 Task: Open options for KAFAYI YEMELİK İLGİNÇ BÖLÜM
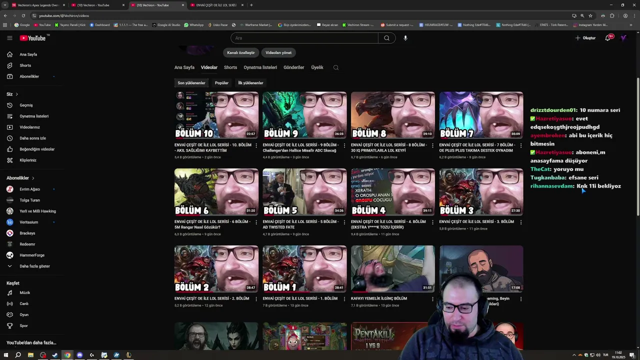tap(432, 299)
